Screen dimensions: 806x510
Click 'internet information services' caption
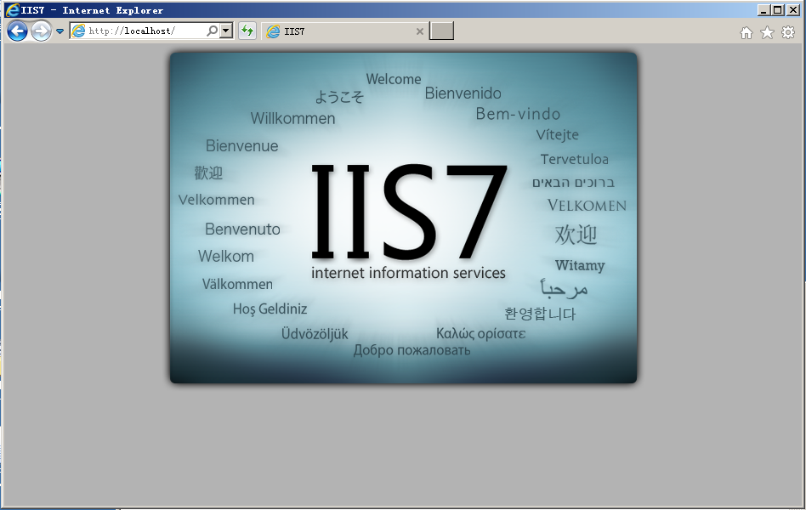pyautogui.click(x=408, y=273)
